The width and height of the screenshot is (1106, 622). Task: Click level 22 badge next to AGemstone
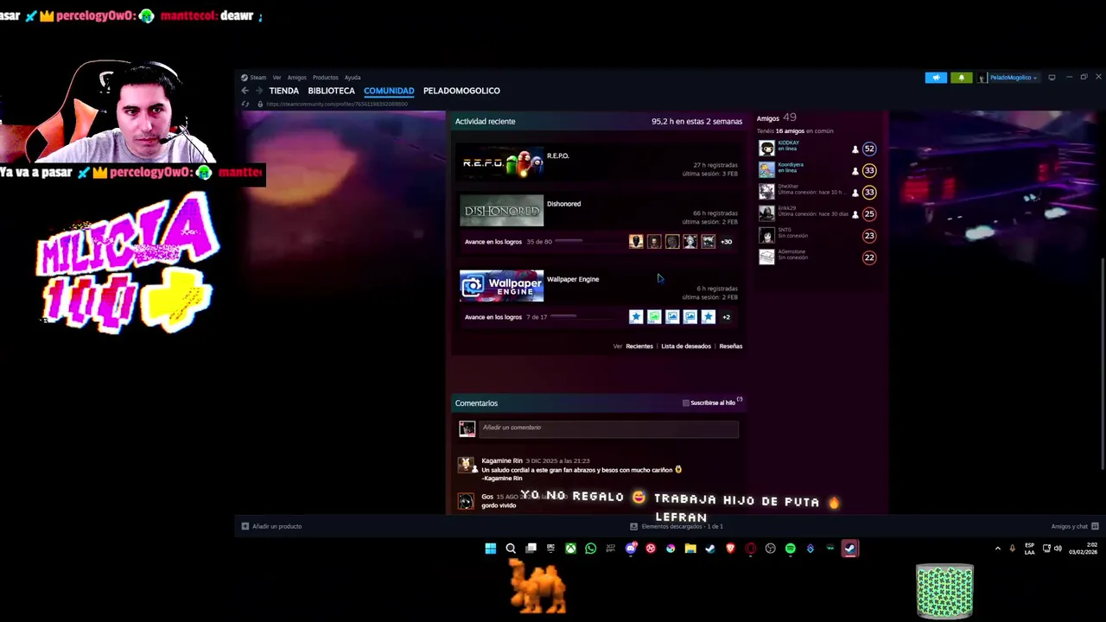coord(869,257)
